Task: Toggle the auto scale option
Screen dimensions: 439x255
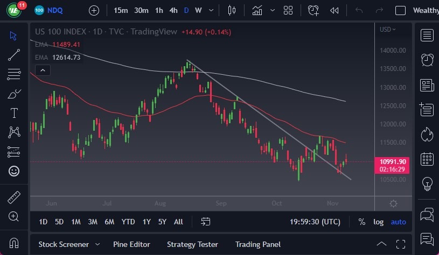Action: [399, 222]
